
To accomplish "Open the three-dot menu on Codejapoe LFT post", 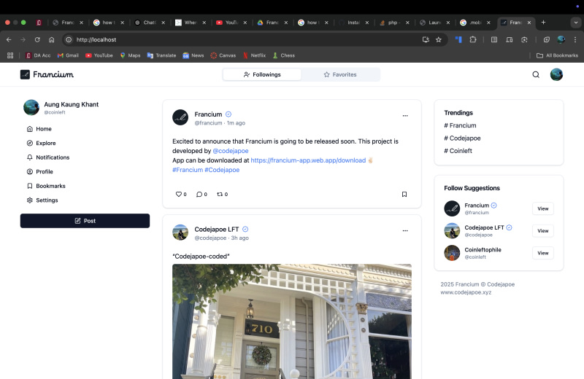I will point(405,231).
